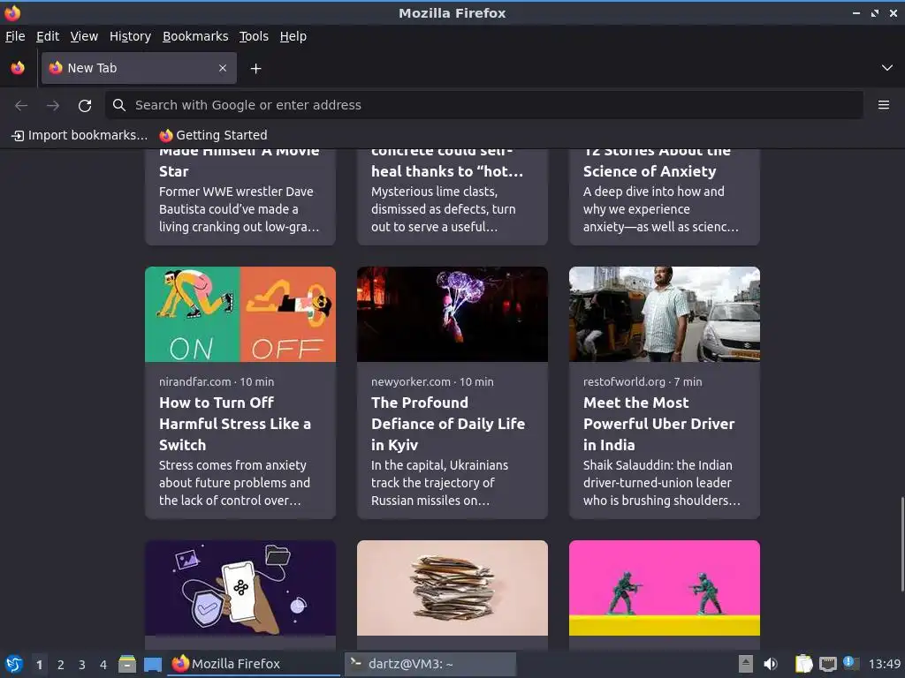Switch to workspace 2
The width and height of the screenshot is (905, 678).
point(61,665)
